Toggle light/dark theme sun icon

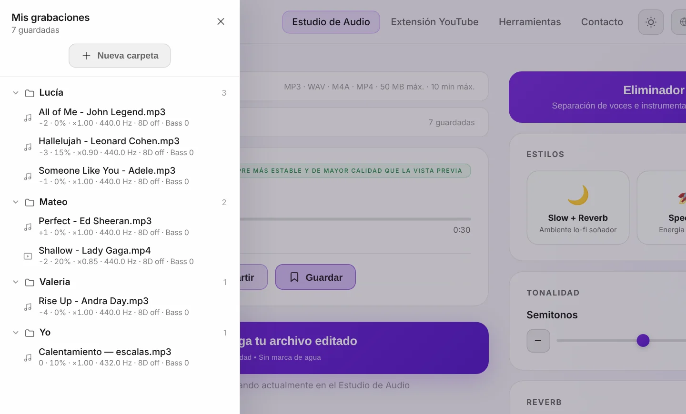(x=651, y=22)
